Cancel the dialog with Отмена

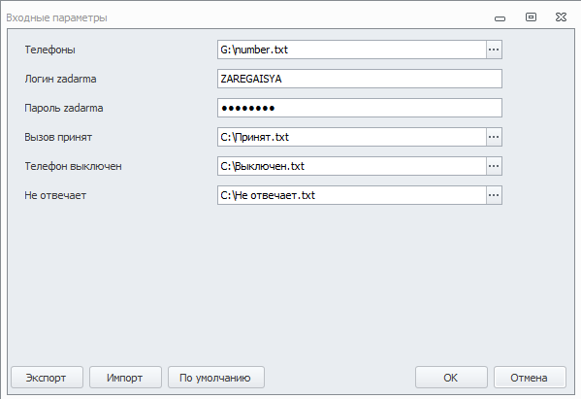tap(530, 378)
